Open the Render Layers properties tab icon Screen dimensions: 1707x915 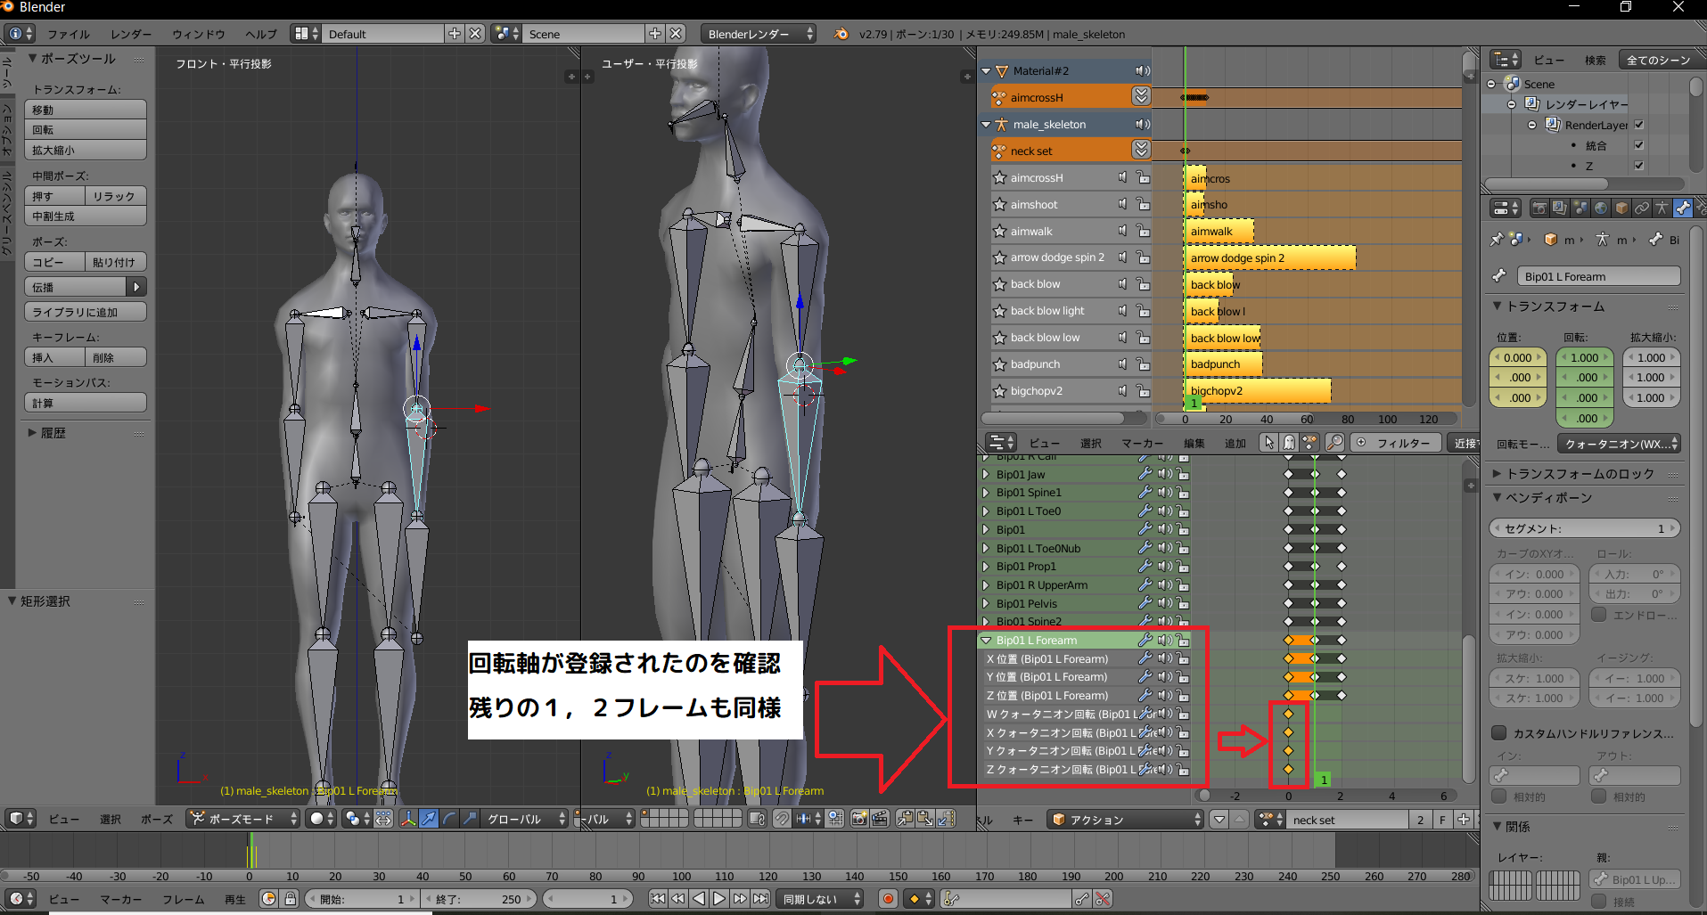click(1560, 208)
